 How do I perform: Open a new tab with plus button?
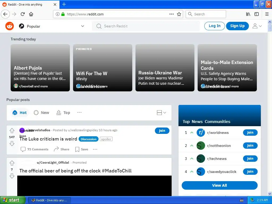point(64,4)
